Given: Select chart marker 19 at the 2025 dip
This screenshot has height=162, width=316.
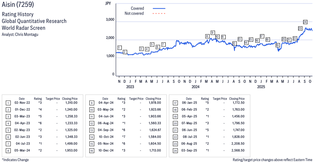Looking at the screenshot, I should tap(277, 45).
